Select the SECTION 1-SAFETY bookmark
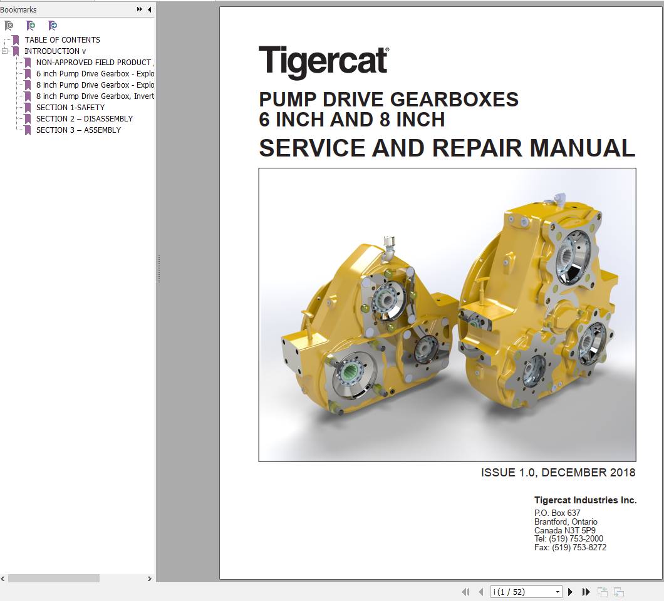The height and width of the screenshot is (601, 664). (x=70, y=107)
